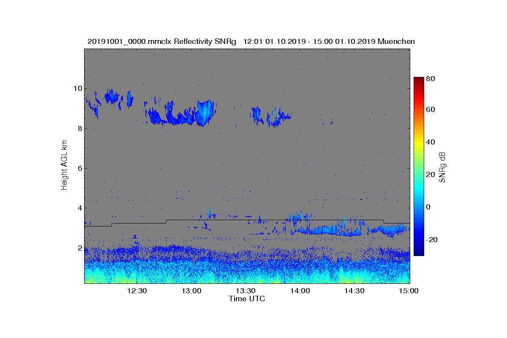The height and width of the screenshot is (338, 507).
Task: Click the height tick label 10
Action: tap(77, 88)
